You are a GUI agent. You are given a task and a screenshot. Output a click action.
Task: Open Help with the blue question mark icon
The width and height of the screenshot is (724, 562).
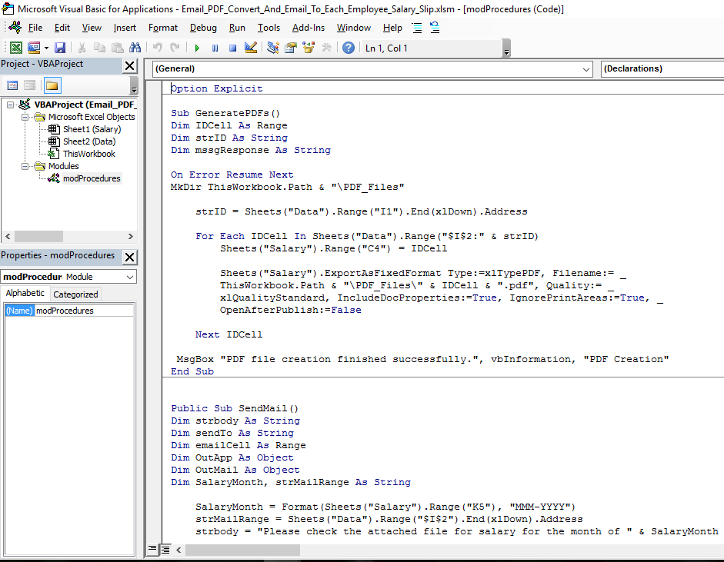(349, 48)
